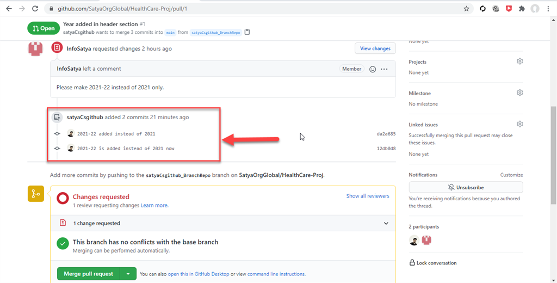Open Chrome three-dot menu

tap(548, 9)
